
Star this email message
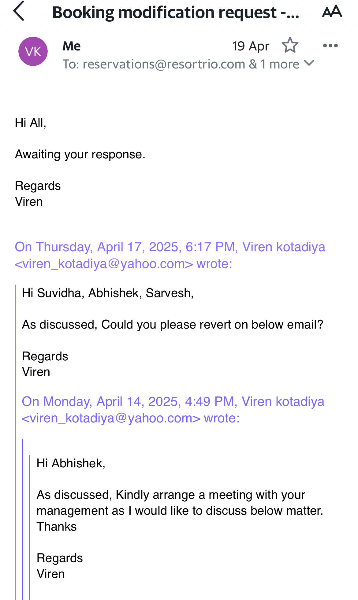pos(290,46)
